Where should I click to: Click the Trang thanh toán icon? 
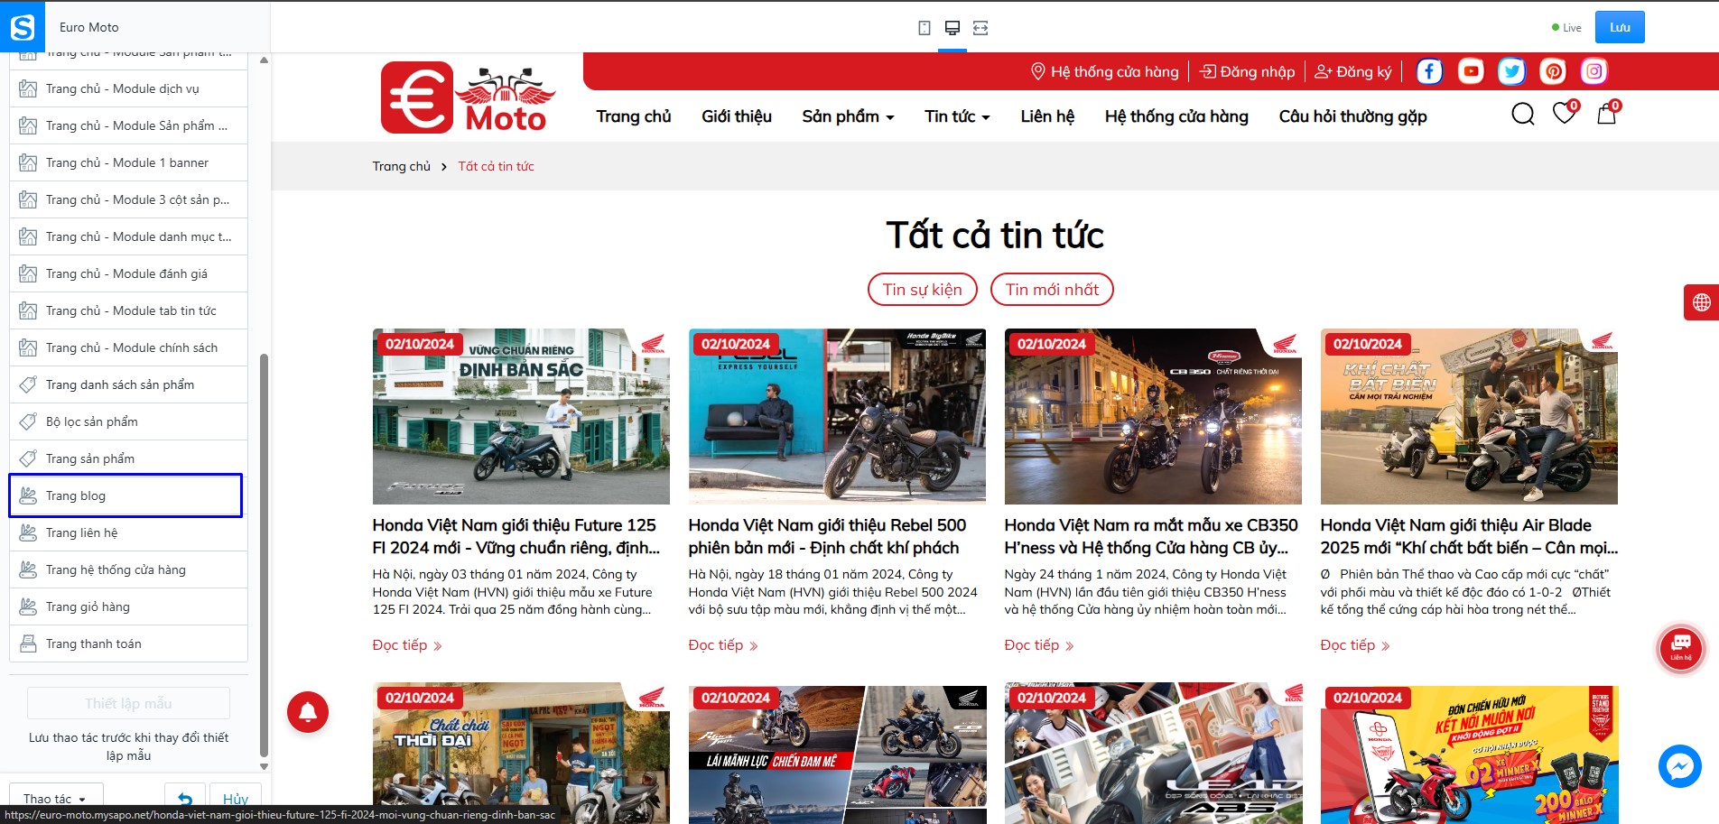coord(28,643)
